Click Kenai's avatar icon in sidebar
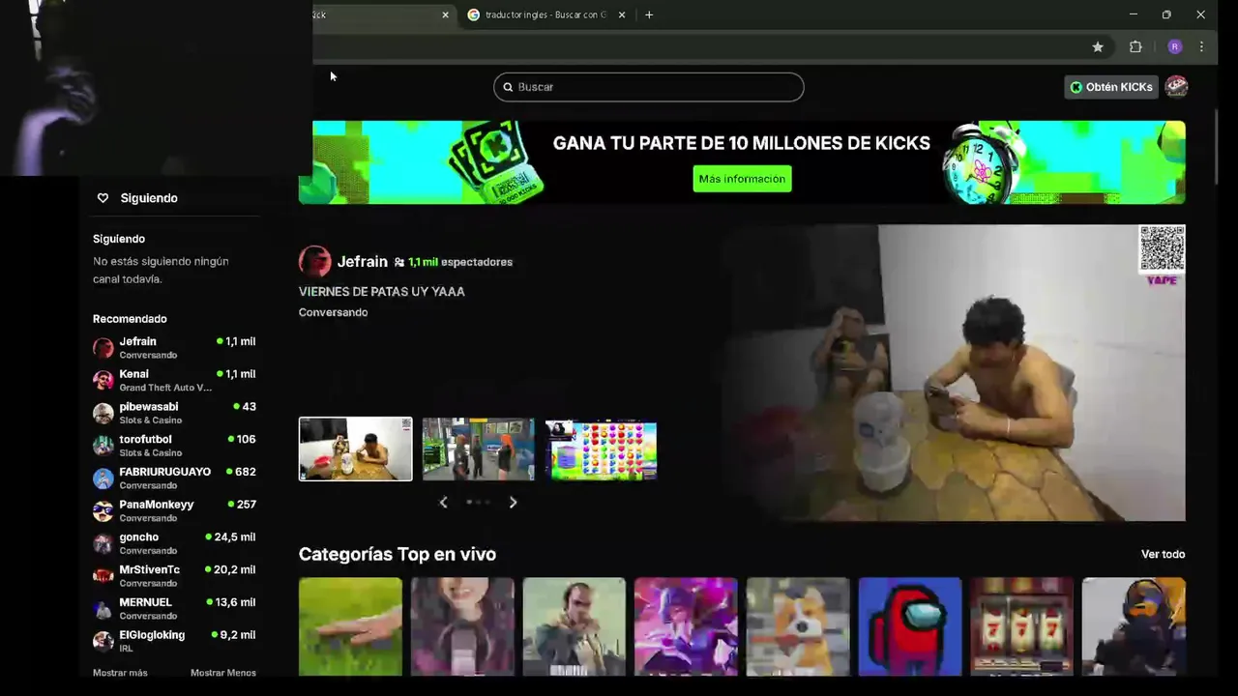1238x696 pixels. coord(103,380)
